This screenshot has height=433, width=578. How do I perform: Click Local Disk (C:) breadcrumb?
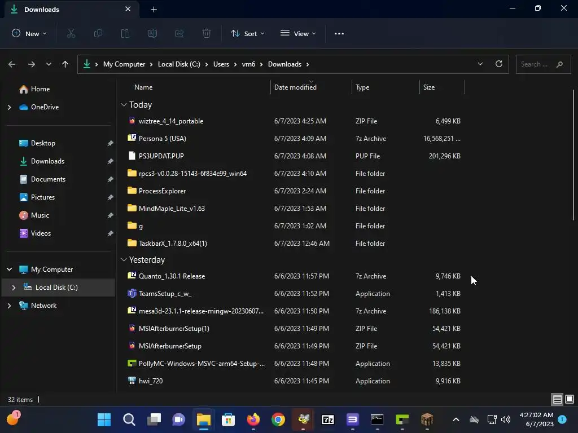tap(179, 64)
